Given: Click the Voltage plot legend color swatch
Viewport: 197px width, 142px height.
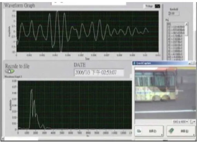Looking at the screenshot, I should [x=157, y=6].
